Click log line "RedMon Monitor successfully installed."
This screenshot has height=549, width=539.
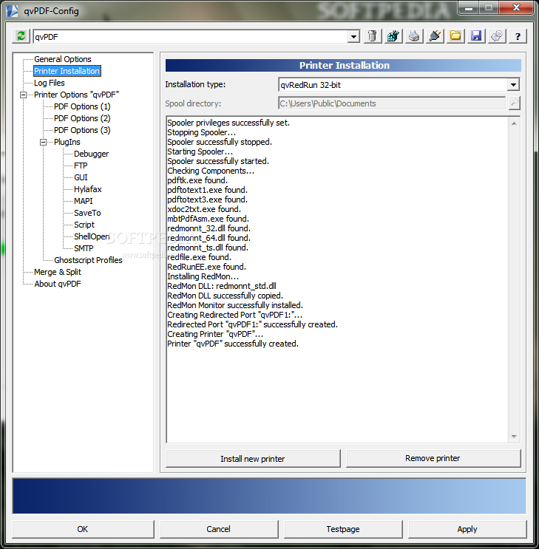pos(235,305)
